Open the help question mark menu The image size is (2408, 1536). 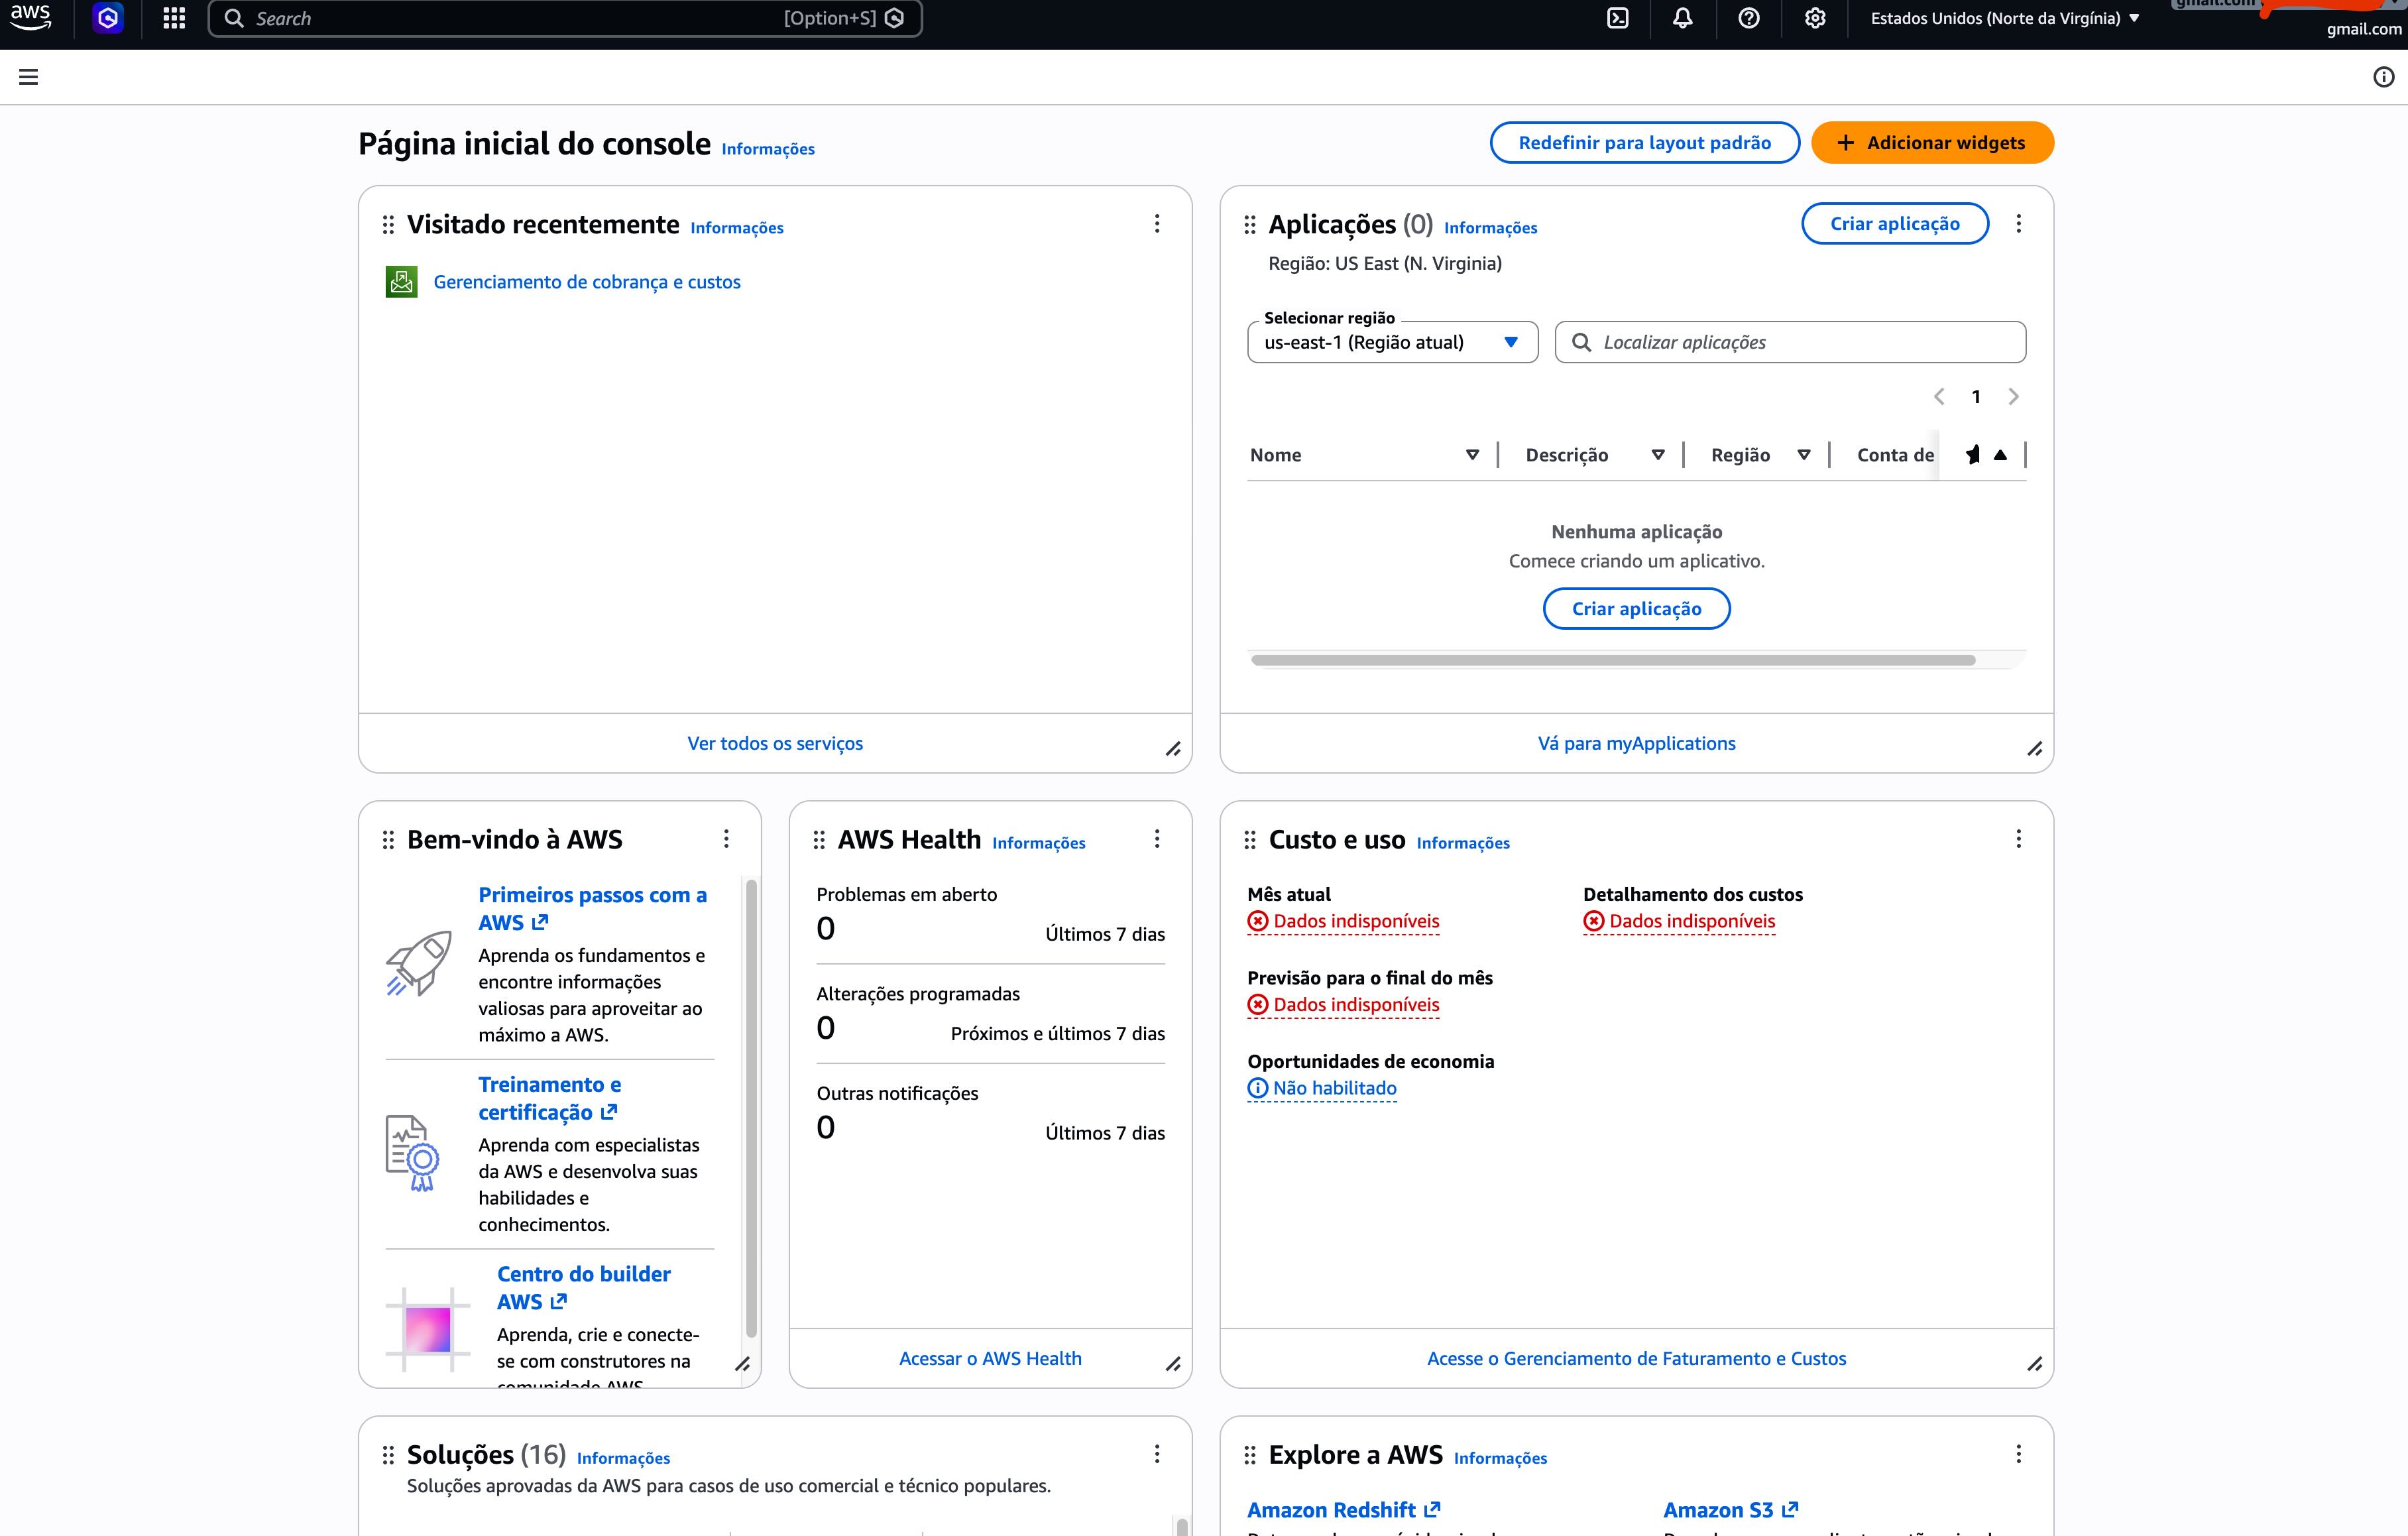point(1749,18)
